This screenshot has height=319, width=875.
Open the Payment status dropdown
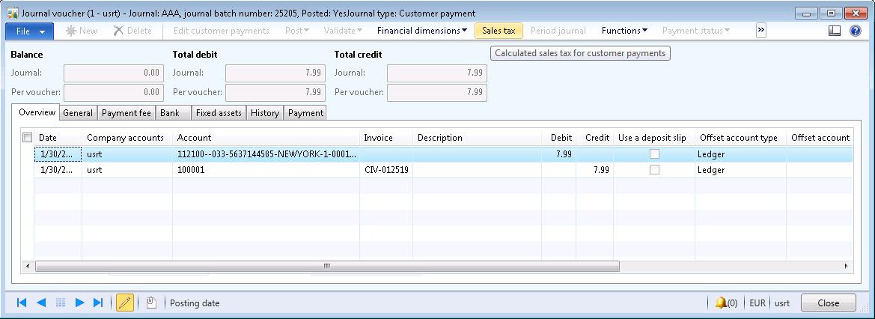[x=696, y=31]
